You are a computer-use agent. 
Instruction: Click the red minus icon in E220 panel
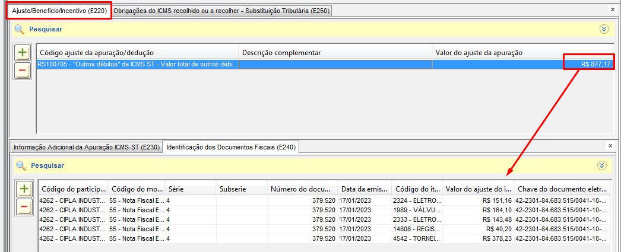pos(23,71)
